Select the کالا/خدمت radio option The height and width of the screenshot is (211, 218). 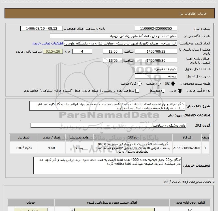pos(140,84)
